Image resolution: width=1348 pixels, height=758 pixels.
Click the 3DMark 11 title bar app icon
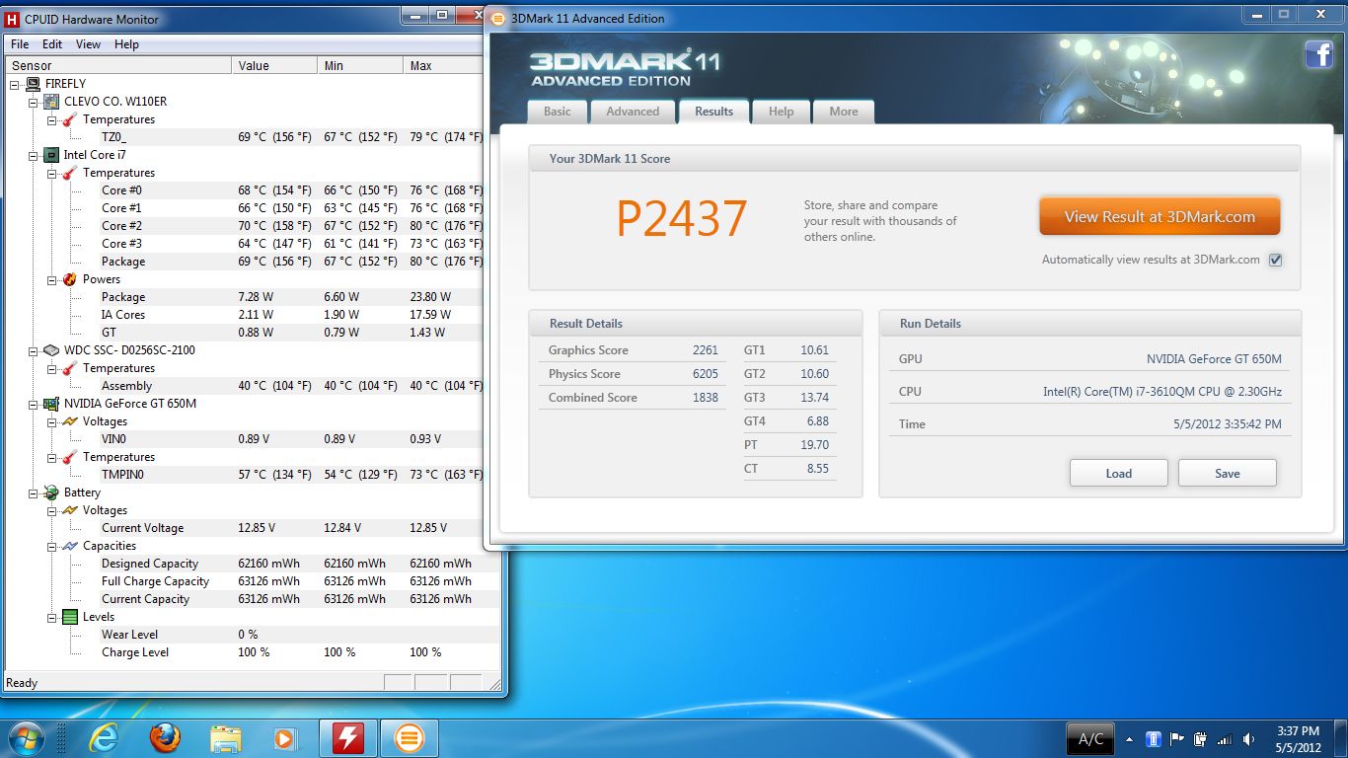pos(498,18)
